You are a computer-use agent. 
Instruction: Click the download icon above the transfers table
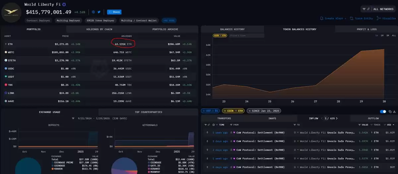coord(395,112)
